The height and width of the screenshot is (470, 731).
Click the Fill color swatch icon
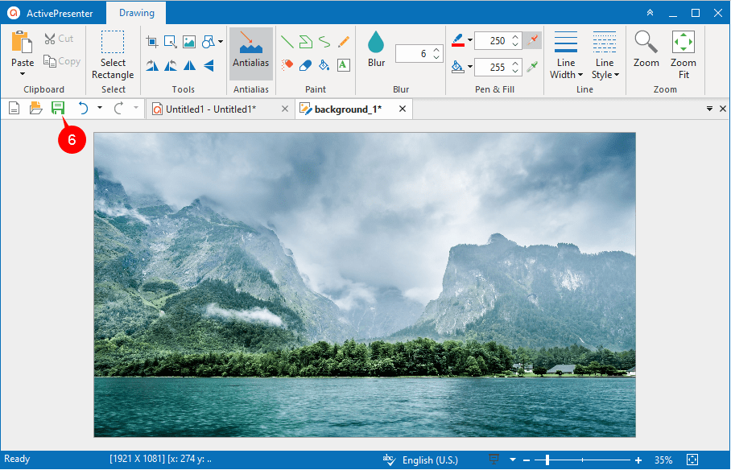click(458, 67)
